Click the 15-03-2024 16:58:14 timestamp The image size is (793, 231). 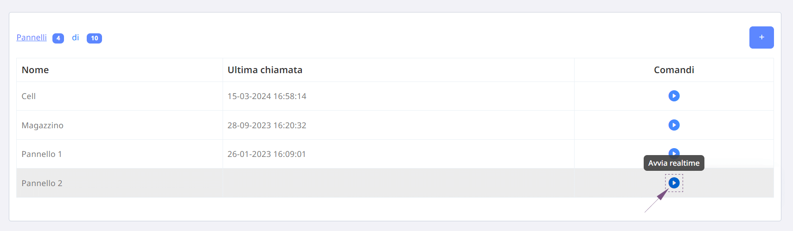[x=267, y=96]
